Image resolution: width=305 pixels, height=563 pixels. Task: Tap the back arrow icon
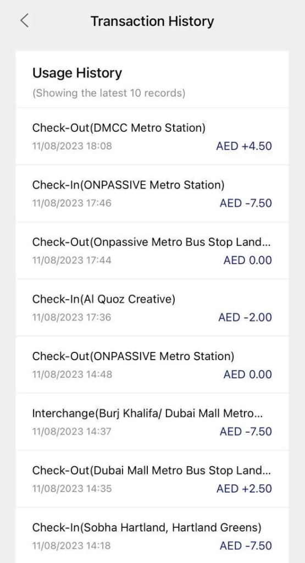(24, 21)
